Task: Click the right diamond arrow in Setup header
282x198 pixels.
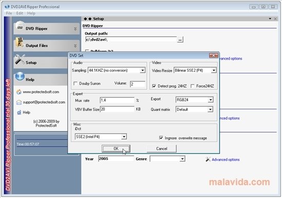Action: (90, 18)
